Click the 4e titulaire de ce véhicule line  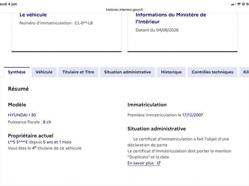(45, 148)
